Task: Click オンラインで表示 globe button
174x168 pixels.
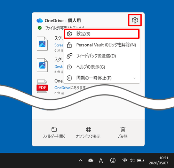Action: [x=88, y=133]
